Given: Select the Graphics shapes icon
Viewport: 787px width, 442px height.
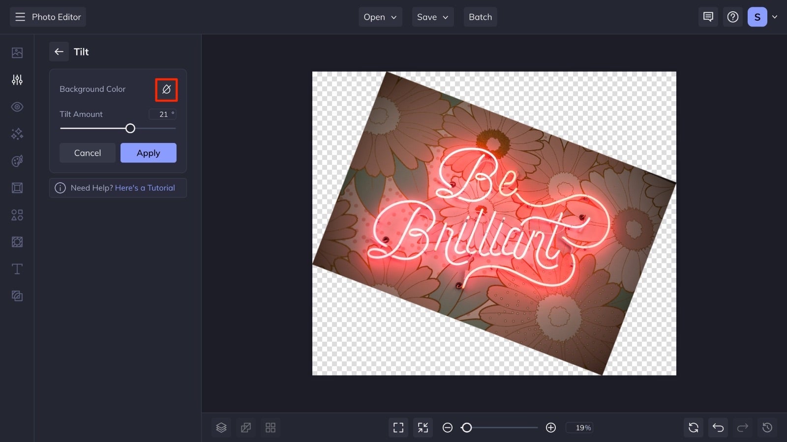Looking at the screenshot, I should [x=17, y=215].
